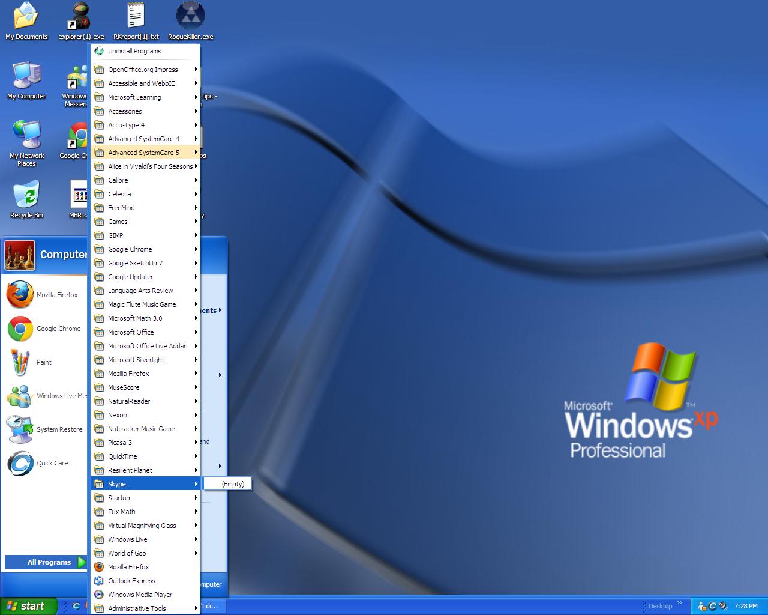The height and width of the screenshot is (615, 768).
Task: Expand the OpenOffice.org Impress folder
Action: tap(145, 70)
